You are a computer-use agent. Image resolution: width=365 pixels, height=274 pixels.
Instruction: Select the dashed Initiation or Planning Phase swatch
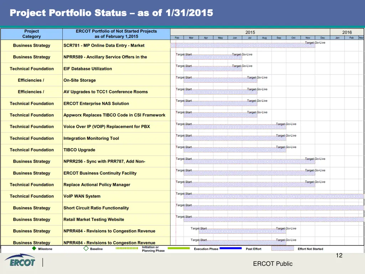(x=127, y=248)
